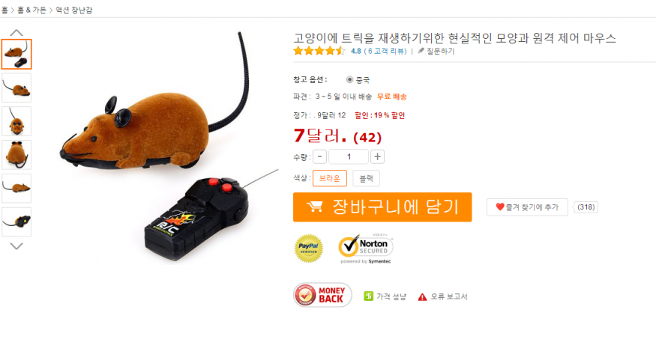
Task: Increase quantity with the plus button
Action: pos(377,156)
